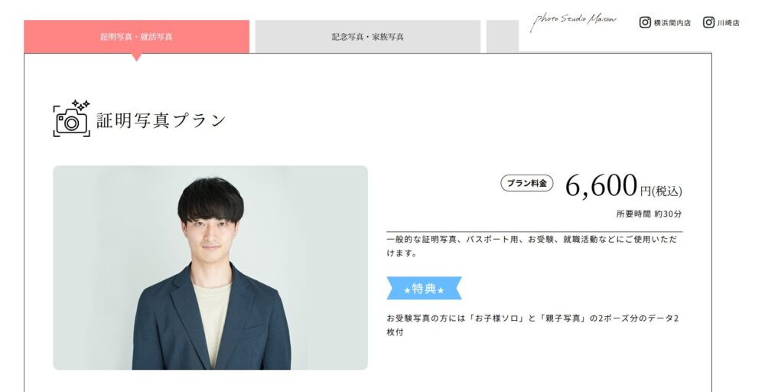The image size is (765, 392).
Task: Click the pink triangle pointer under active tab
Action: click(x=137, y=57)
